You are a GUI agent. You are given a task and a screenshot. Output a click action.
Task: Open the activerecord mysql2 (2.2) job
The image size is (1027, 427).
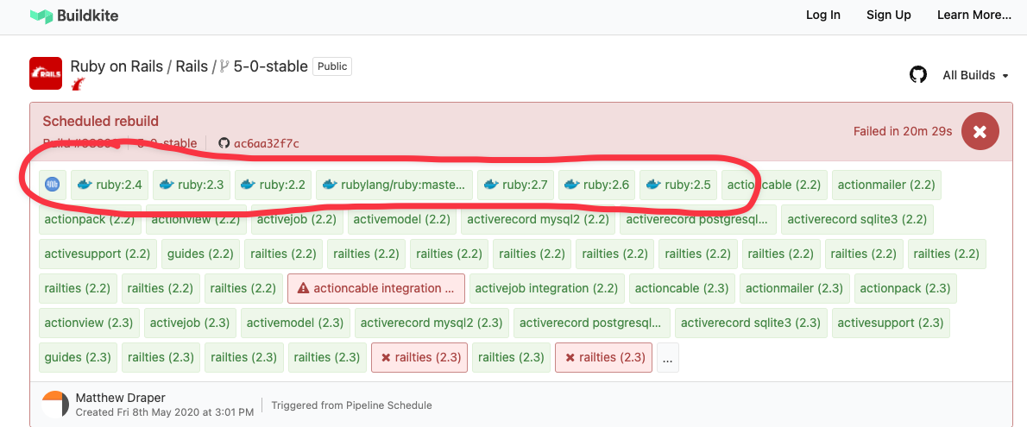coord(538,219)
